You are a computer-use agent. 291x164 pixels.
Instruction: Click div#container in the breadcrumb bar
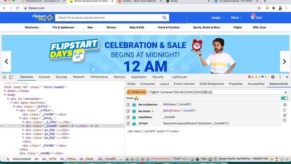22,159
